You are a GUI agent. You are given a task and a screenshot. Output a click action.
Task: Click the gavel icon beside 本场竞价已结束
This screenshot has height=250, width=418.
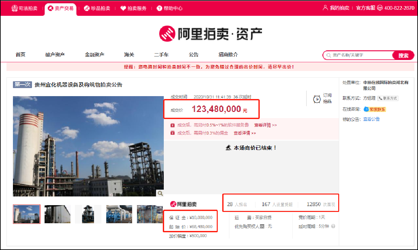click(228, 148)
